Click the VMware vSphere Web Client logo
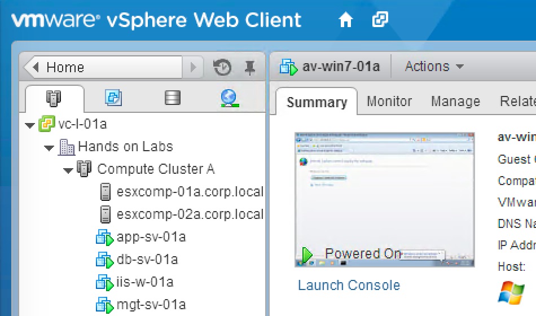 click(x=156, y=20)
